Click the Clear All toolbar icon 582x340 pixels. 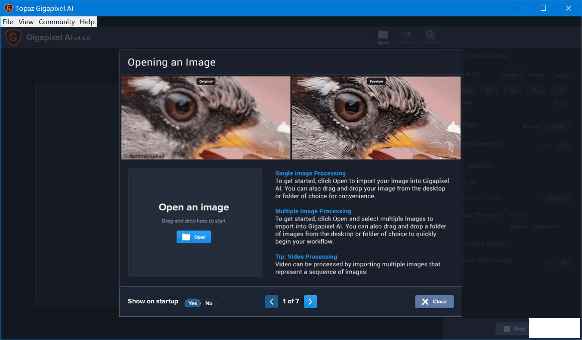pos(430,37)
